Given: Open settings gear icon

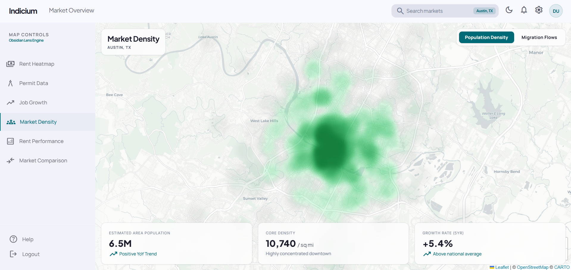Looking at the screenshot, I should 539,10.
